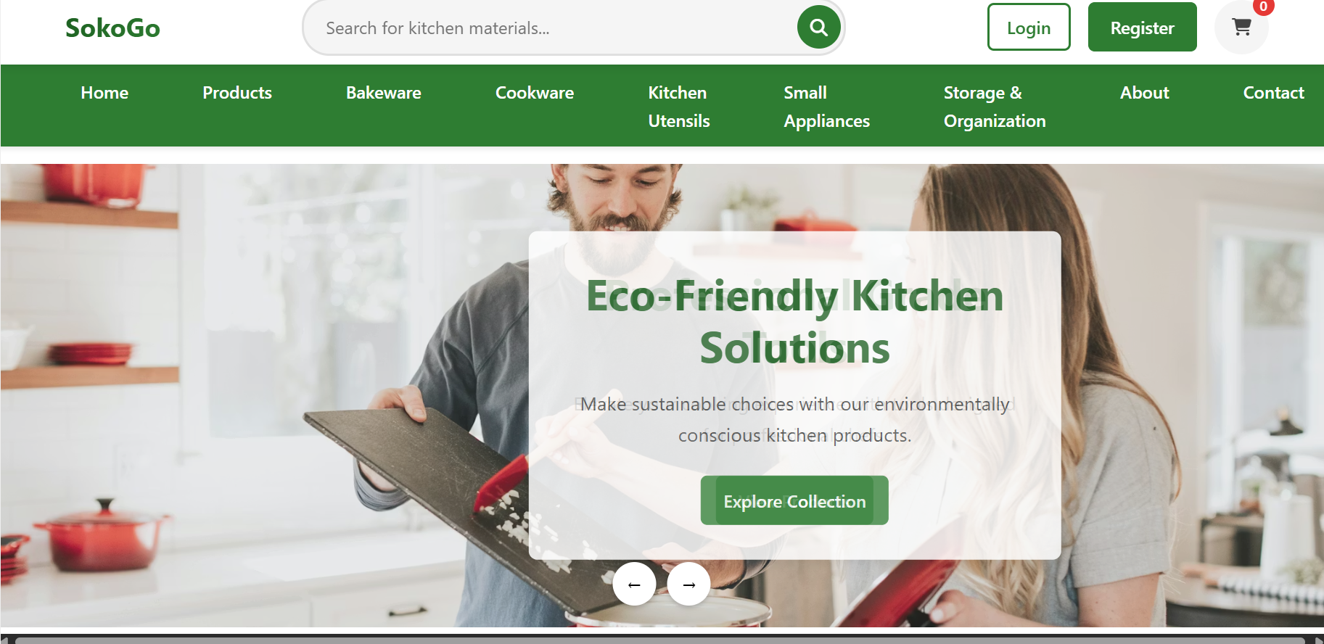
Task: Advance carousel with right arrow button
Action: point(689,584)
